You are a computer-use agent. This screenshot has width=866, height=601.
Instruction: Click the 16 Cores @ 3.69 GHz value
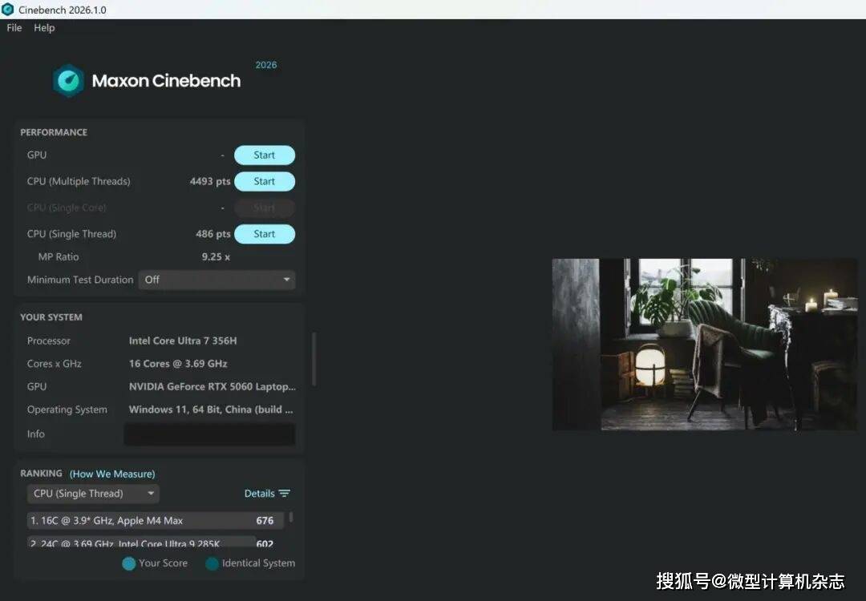pyautogui.click(x=178, y=364)
